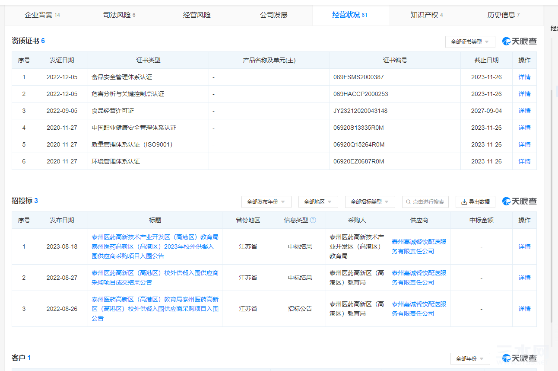Open 详情 for 质量管理体系认证 (ISO9001)
The width and height of the screenshot is (558, 371).
[524, 144]
